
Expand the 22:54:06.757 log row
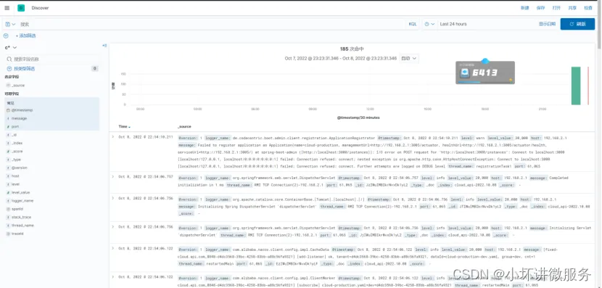point(113,176)
